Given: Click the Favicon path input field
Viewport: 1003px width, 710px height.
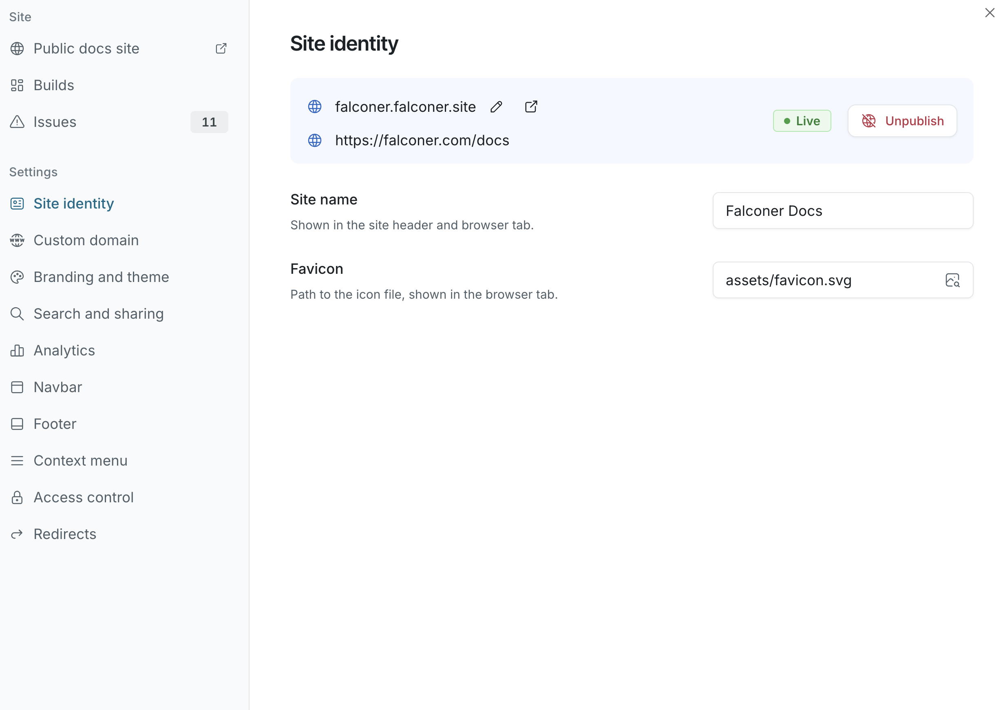Looking at the screenshot, I should point(843,280).
